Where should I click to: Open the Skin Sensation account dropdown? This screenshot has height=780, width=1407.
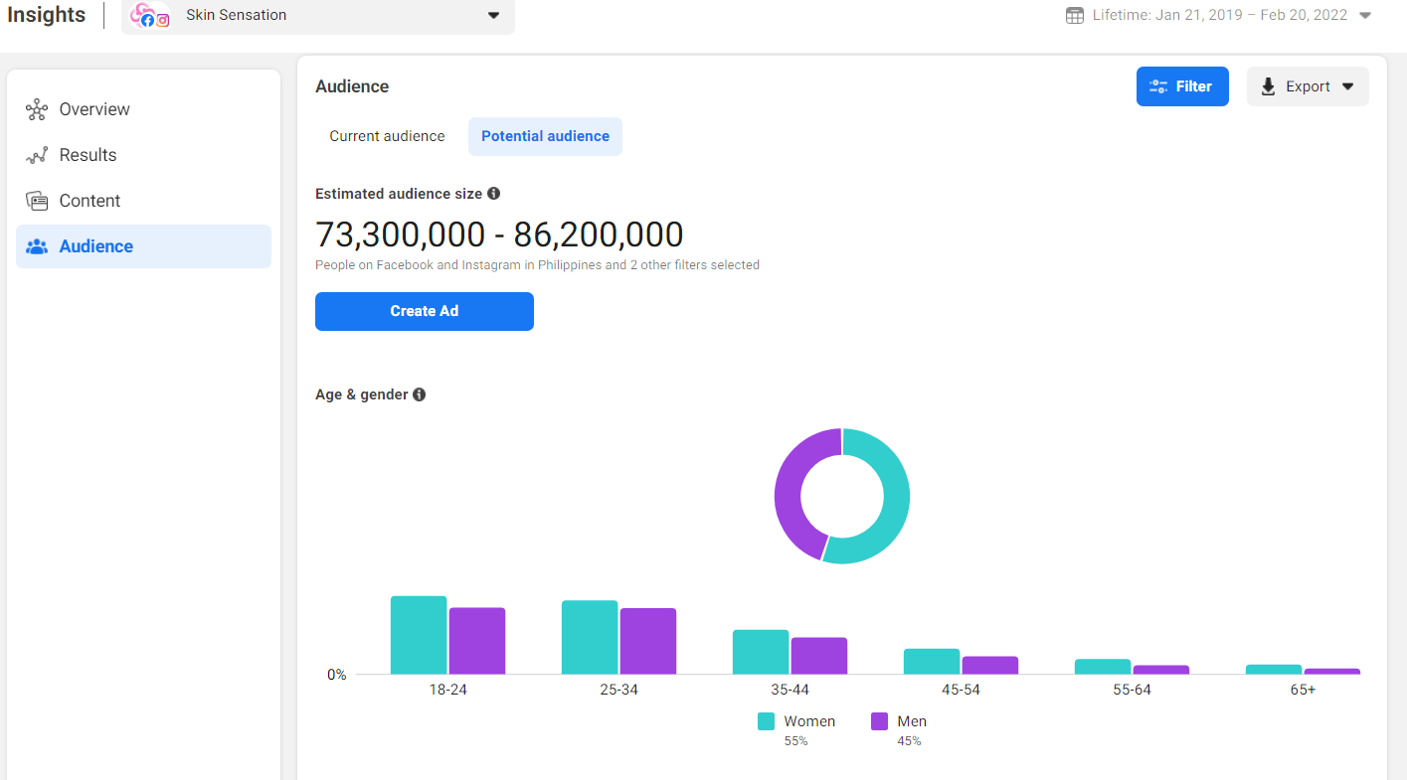point(318,15)
